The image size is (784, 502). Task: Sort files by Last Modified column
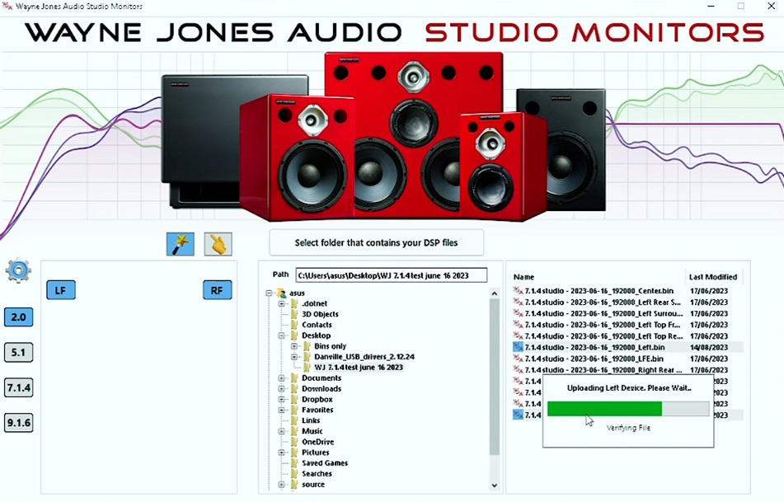[x=713, y=276]
